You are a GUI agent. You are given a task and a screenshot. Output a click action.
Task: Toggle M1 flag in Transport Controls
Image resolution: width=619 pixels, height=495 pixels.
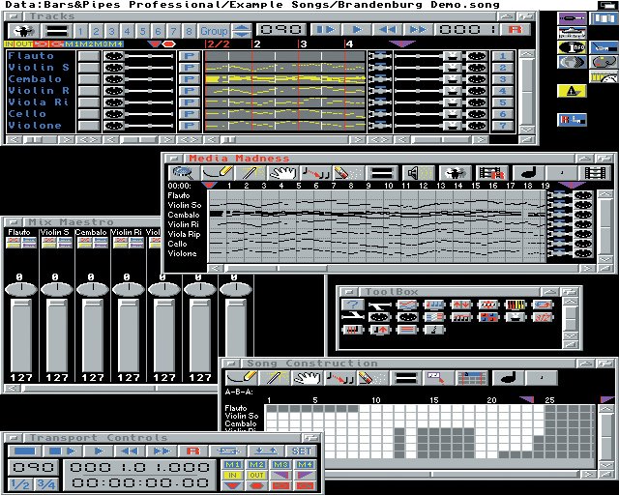click(x=232, y=464)
